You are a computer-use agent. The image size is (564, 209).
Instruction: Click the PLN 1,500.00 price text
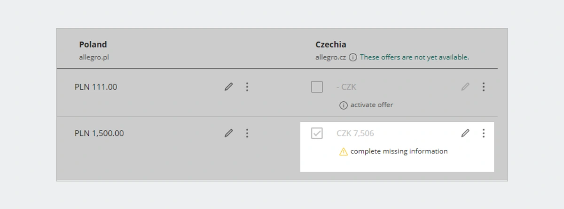click(99, 134)
